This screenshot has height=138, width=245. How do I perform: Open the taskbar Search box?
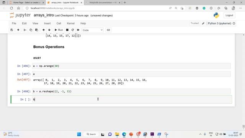[91, 134]
